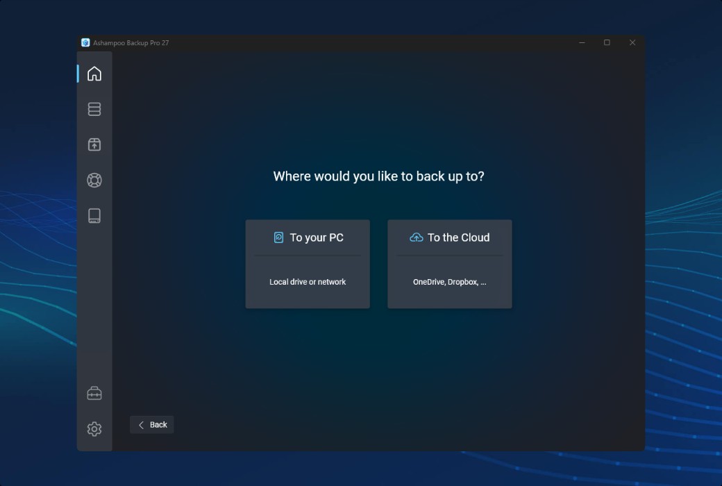The width and height of the screenshot is (722, 486).
Task: Click the chevron inside the Back button
Action: (x=142, y=424)
